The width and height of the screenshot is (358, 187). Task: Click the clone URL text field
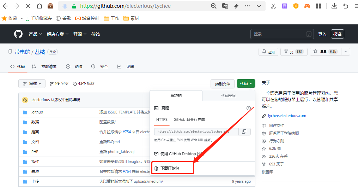196,132
